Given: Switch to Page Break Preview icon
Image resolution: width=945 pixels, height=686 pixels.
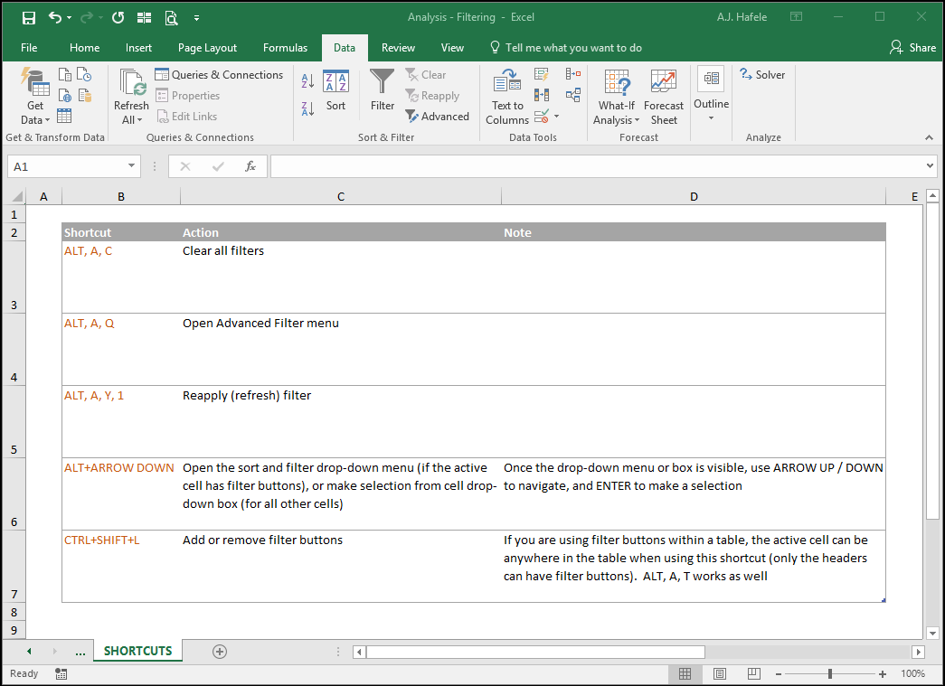Looking at the screenshot, I should (754, 673).
